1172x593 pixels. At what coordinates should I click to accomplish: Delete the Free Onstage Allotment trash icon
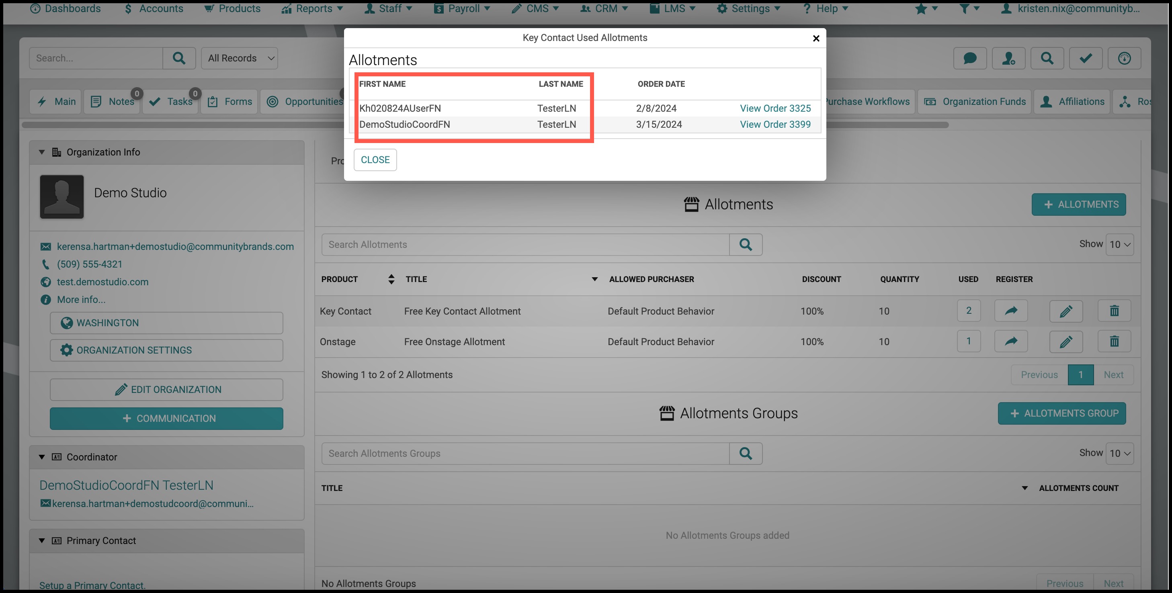click(1114, 341)
